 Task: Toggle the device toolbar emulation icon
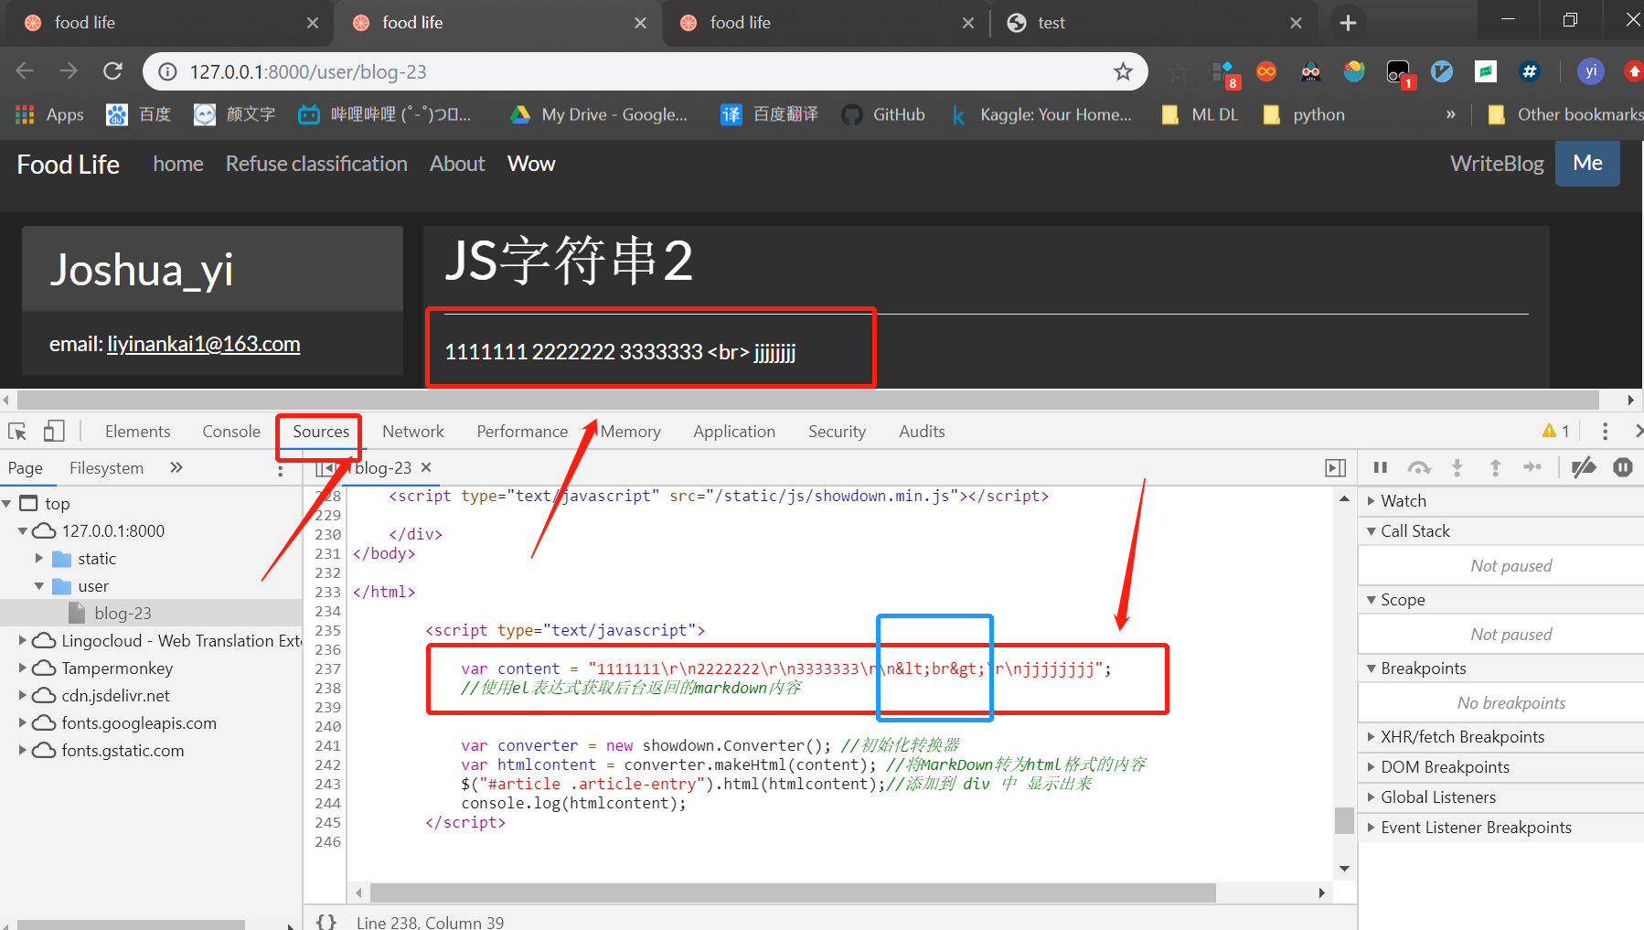pyautogui.click(x=53, y=430)
